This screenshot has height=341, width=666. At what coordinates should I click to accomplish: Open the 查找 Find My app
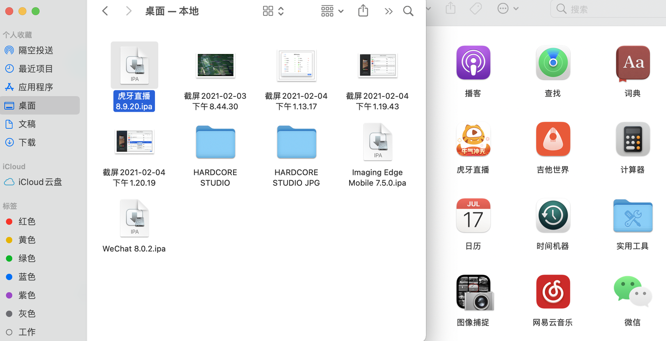553,62
